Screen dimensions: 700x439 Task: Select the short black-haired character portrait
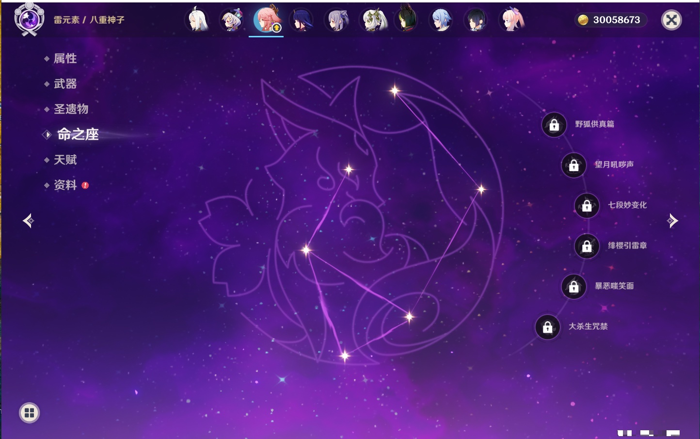pos(476,20)
